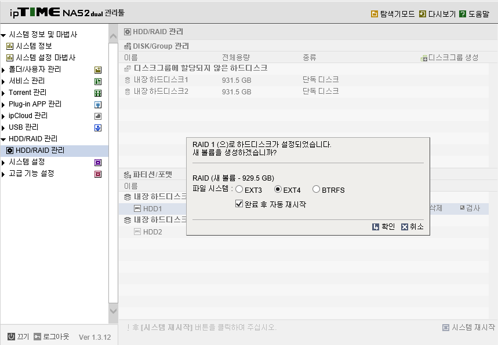Click the ipCloud 관리 cloud icon
The image size is (498, 345).
98,116
